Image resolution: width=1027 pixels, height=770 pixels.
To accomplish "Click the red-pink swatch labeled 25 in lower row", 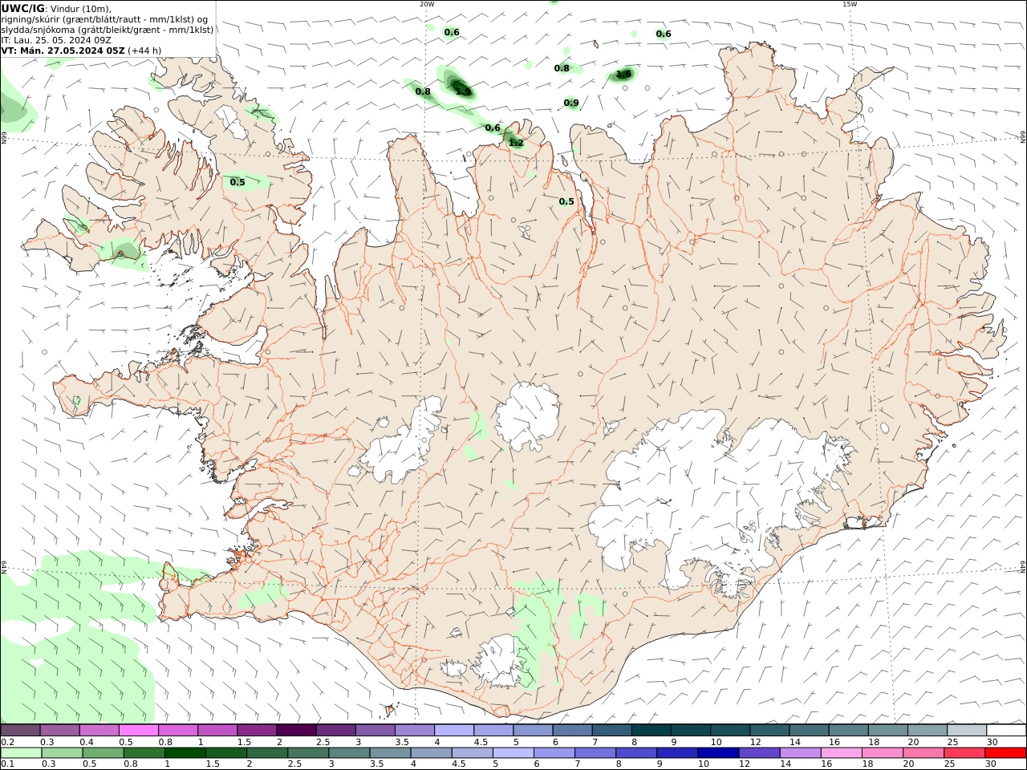I will coord(964,752).
